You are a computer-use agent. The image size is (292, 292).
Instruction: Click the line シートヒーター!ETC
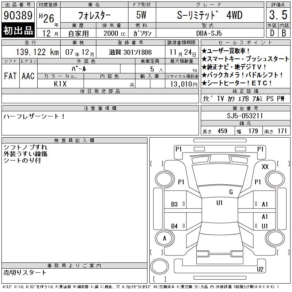(x=237, y=83)
